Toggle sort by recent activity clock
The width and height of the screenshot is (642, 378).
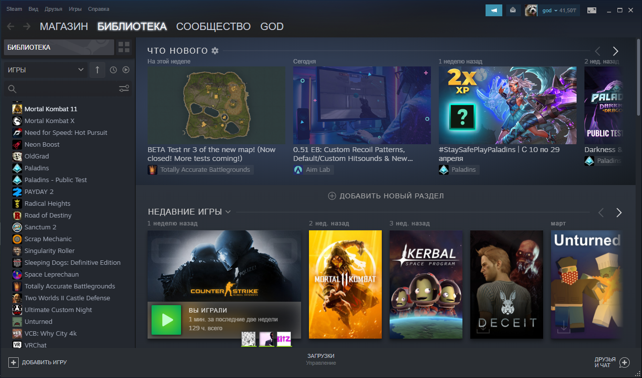(x=114, y=70)
